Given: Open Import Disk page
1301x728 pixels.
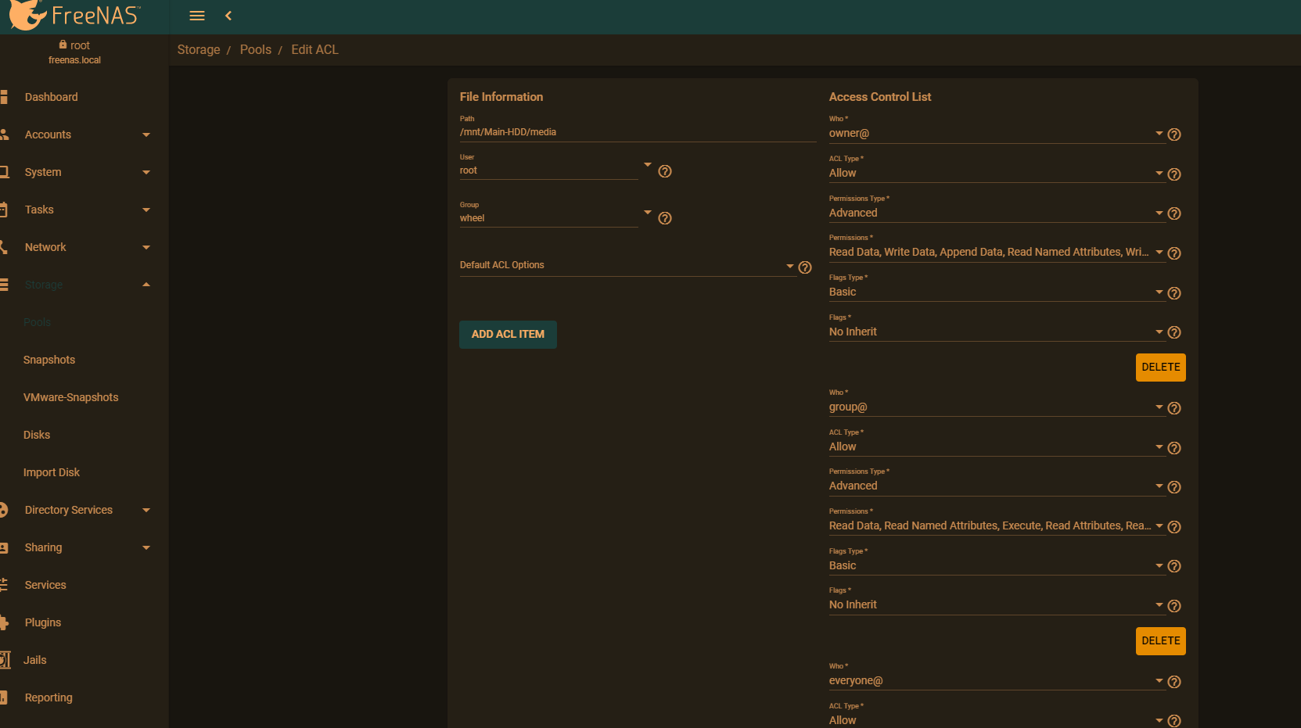Looking at the screenshot, I should click(x=52, y=472).
